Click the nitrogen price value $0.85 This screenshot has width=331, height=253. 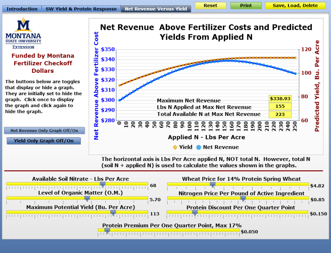[317, 200]
